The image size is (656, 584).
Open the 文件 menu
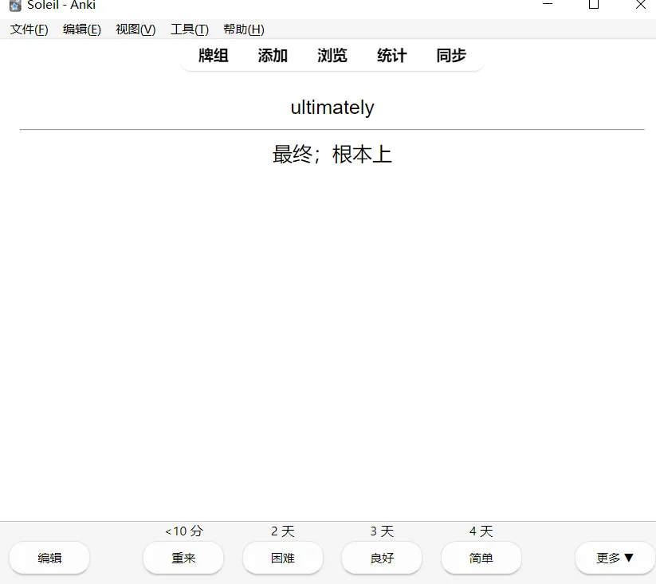pos(28,29)
